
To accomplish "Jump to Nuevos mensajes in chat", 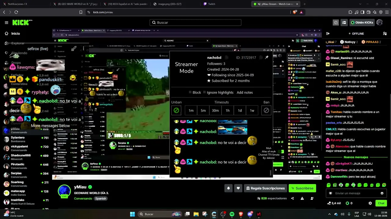I will click(356, 157).
